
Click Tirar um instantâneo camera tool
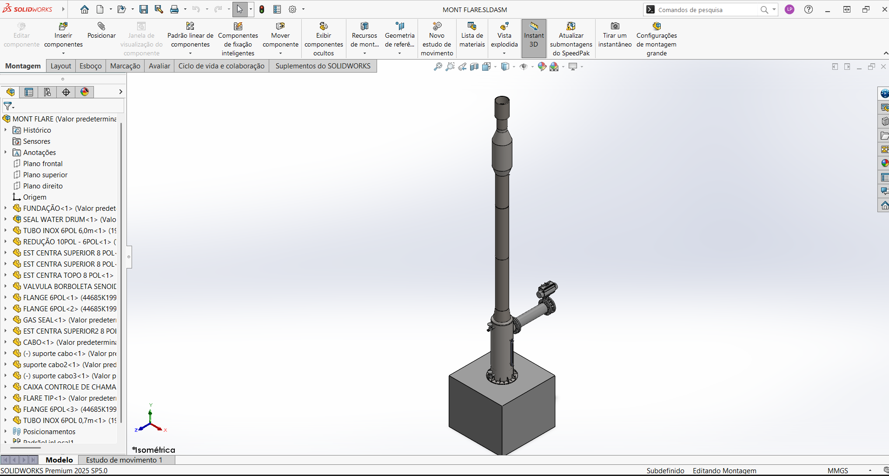pos(615,35)
